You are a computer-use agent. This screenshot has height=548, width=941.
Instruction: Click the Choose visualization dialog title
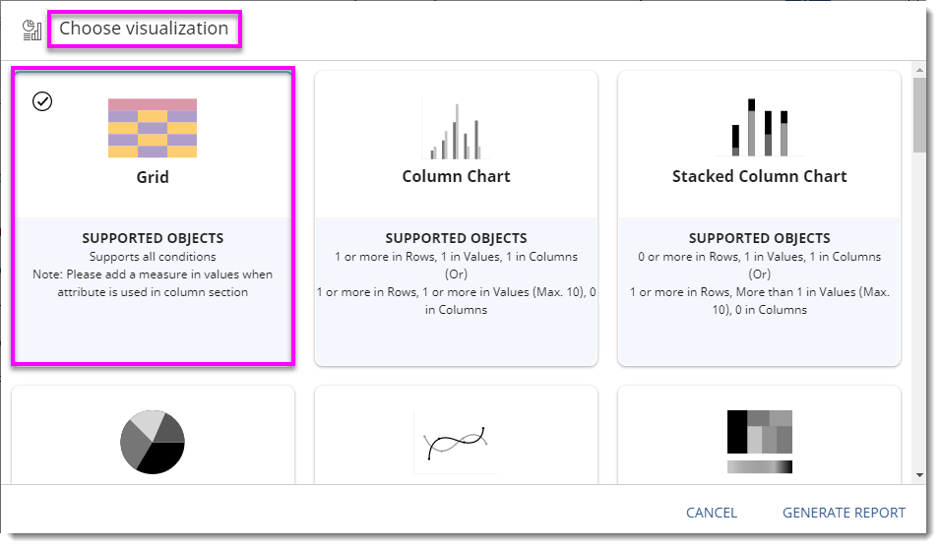[144, 29]
